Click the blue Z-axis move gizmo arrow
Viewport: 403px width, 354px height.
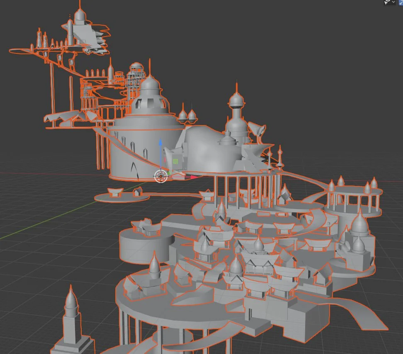click(x=160, y=142)
